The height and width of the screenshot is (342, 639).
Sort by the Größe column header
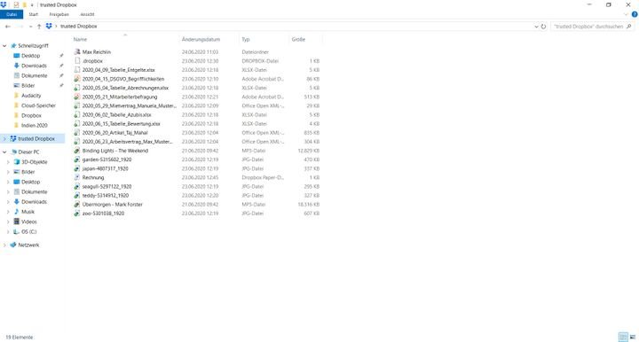(298, 40)
